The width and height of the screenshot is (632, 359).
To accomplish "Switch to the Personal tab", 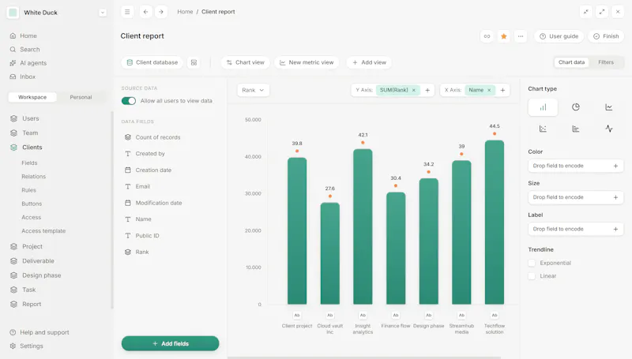I will coord(81,97).
